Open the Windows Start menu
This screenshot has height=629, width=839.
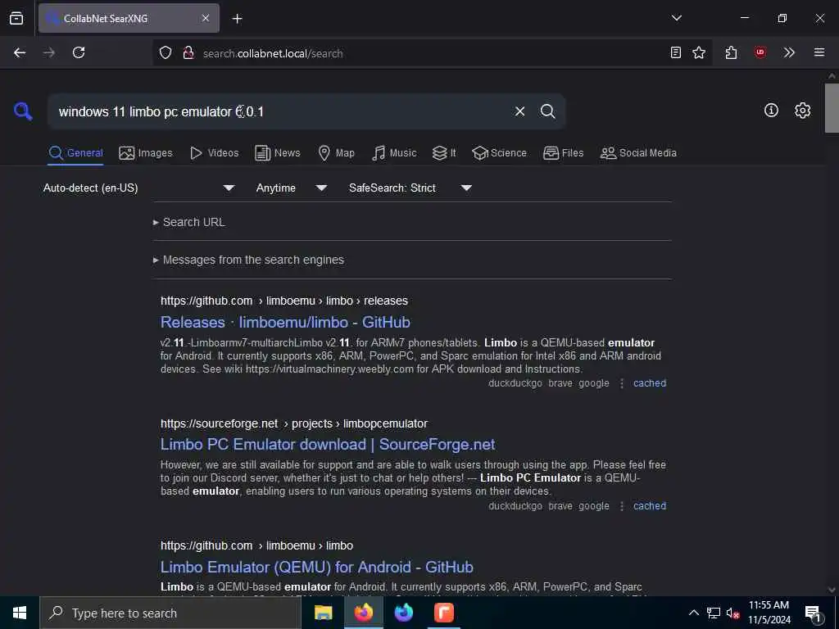(20, 613)
